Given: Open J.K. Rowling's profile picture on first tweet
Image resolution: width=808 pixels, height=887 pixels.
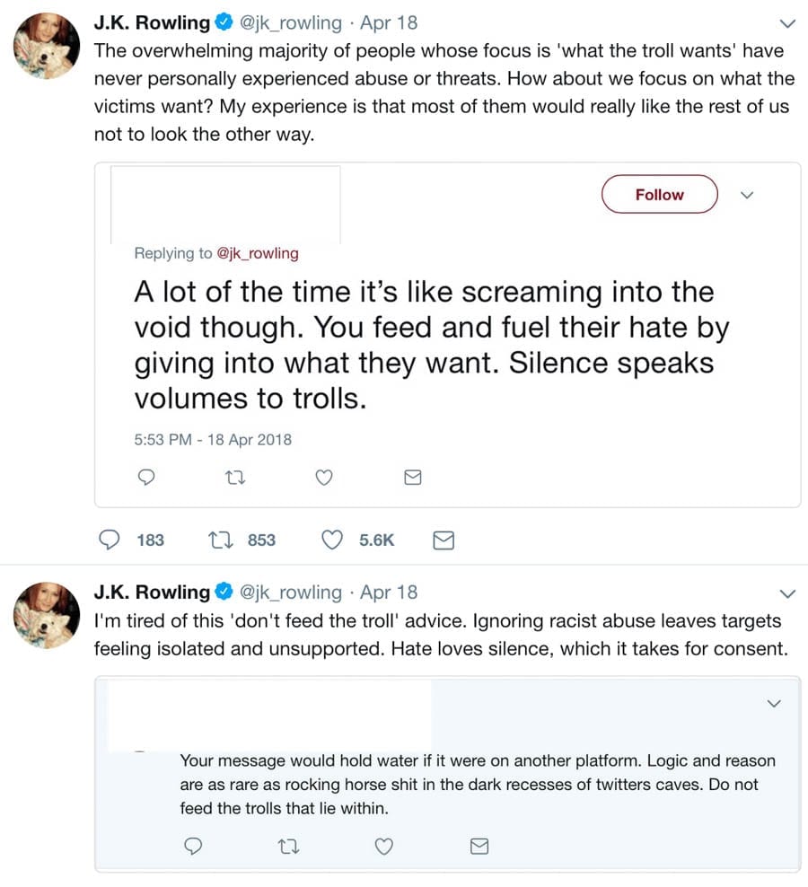Looking at the screenshot, I should click(x=46, y=47).
